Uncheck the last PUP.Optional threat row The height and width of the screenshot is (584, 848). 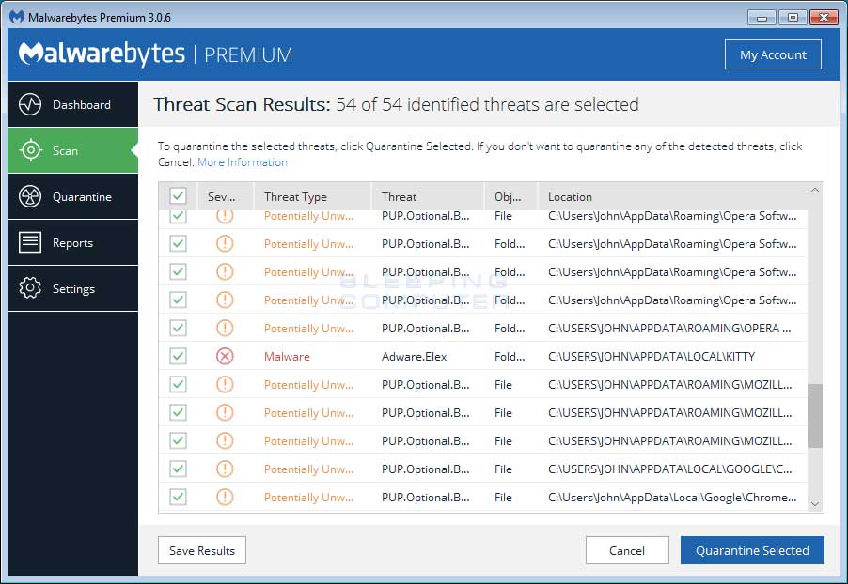[178, 497]
